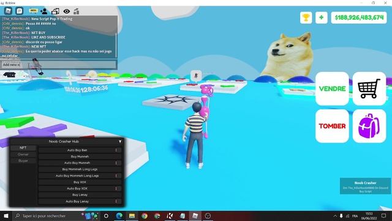Click the money balance $188,926,483,674

click(x=359, y=18)
